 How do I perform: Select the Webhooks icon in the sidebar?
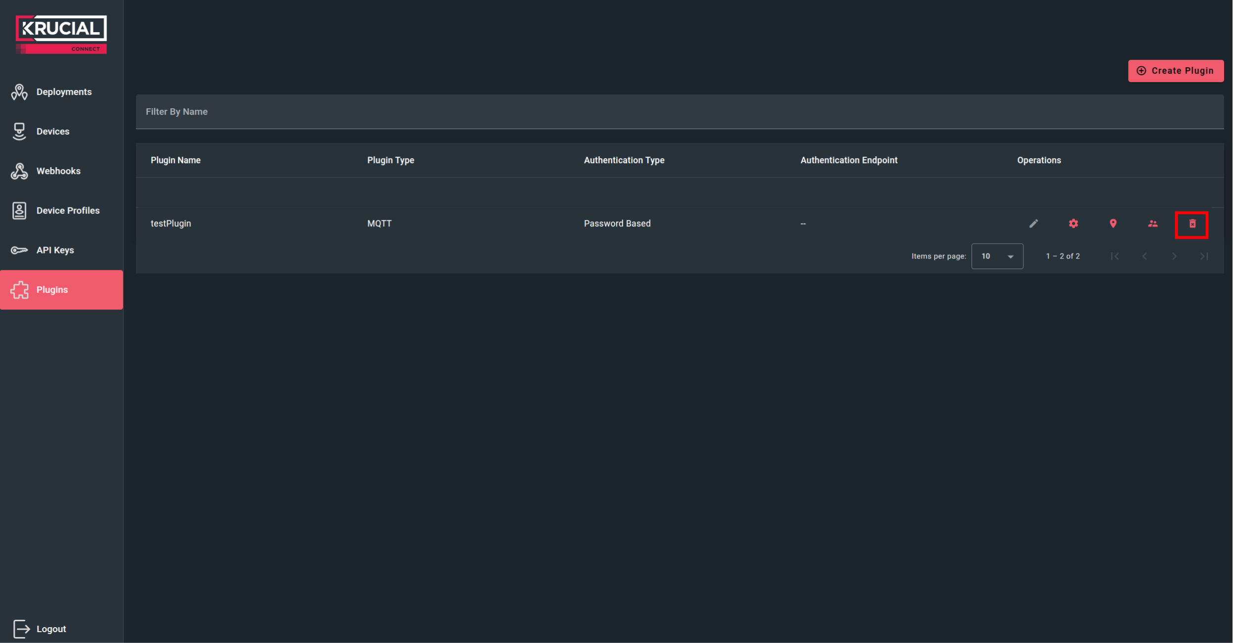click(x=19, y=171)
